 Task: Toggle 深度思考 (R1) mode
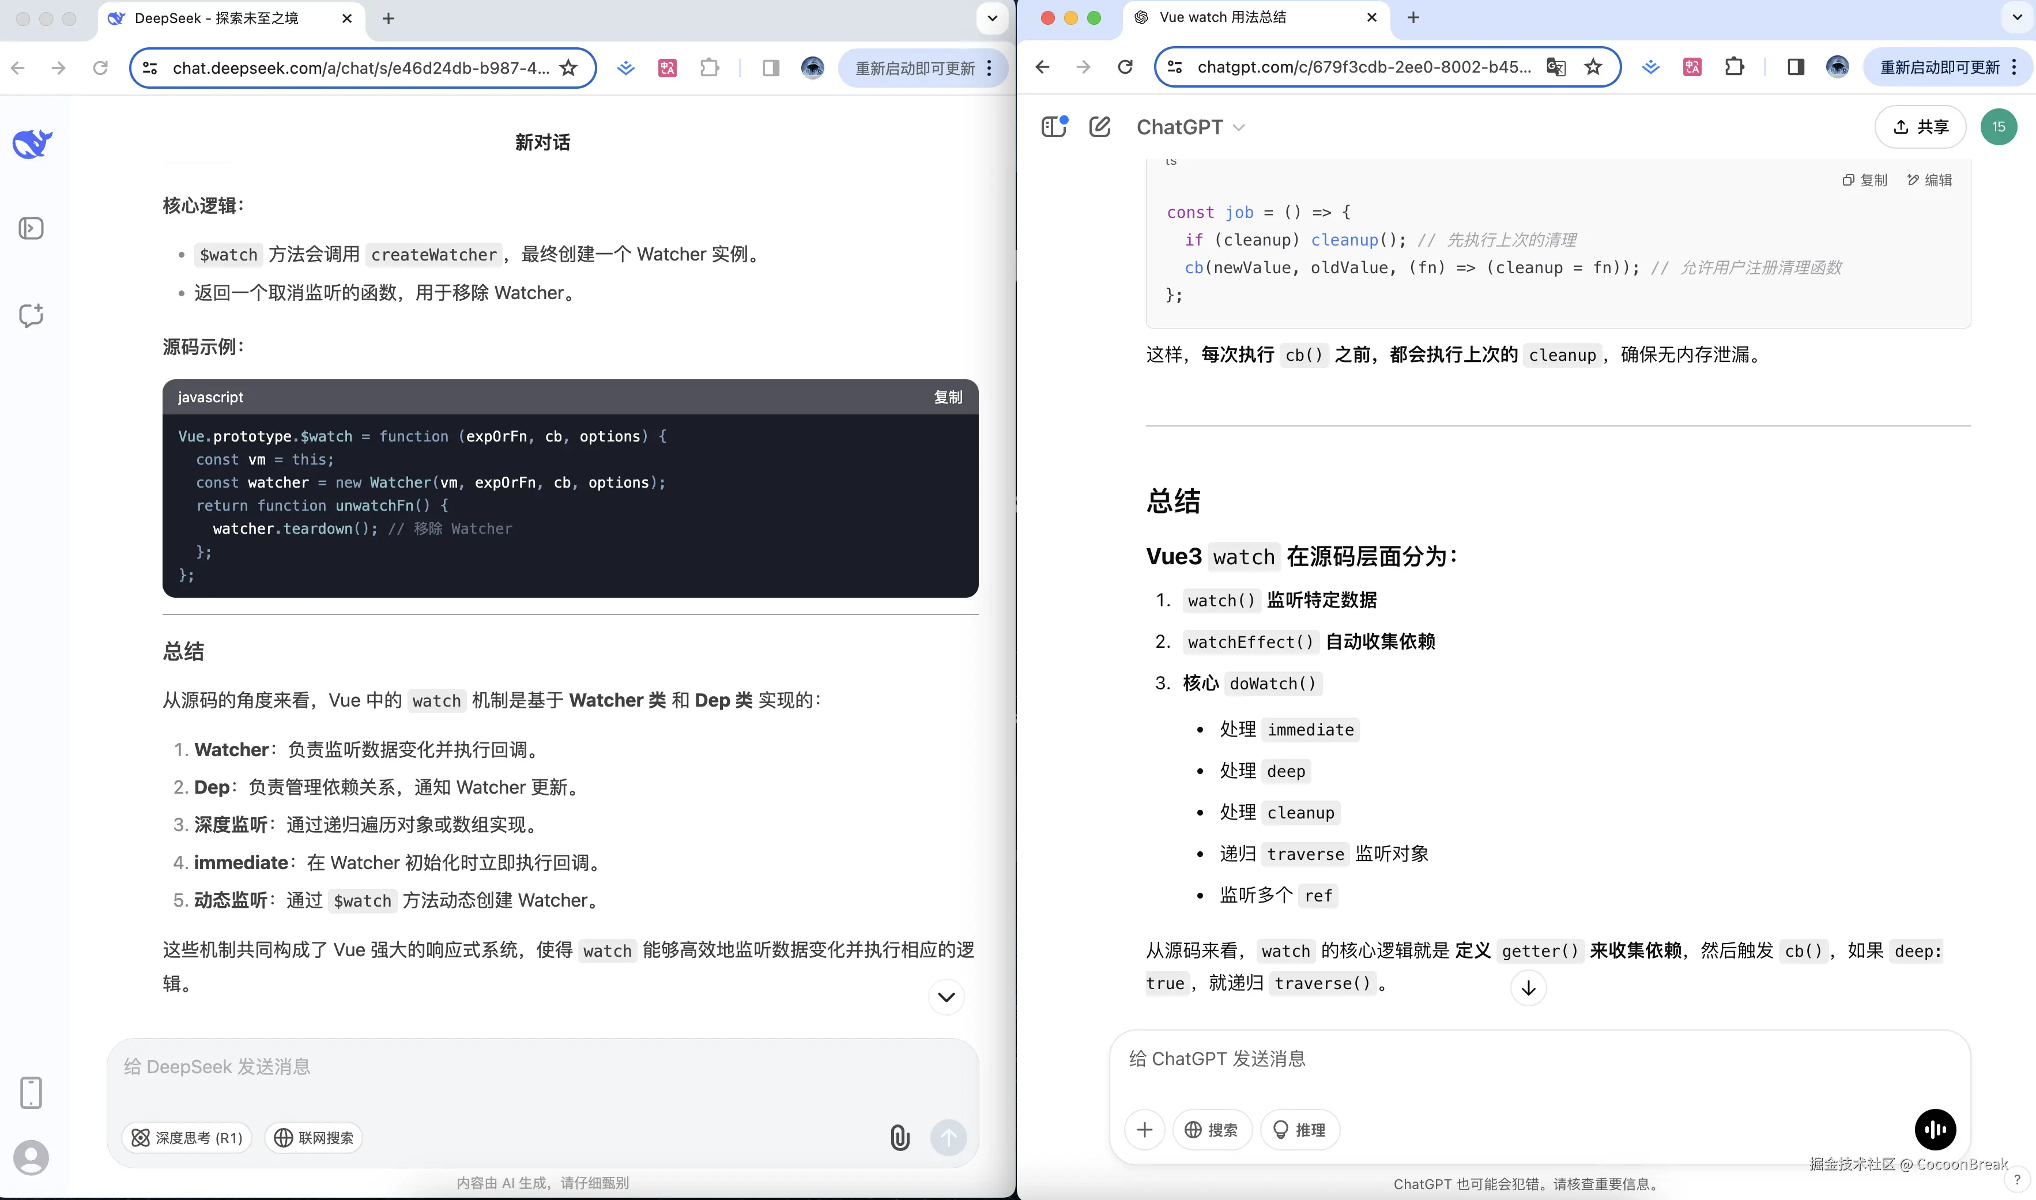pyautogui.click(x=187, y=1138)
